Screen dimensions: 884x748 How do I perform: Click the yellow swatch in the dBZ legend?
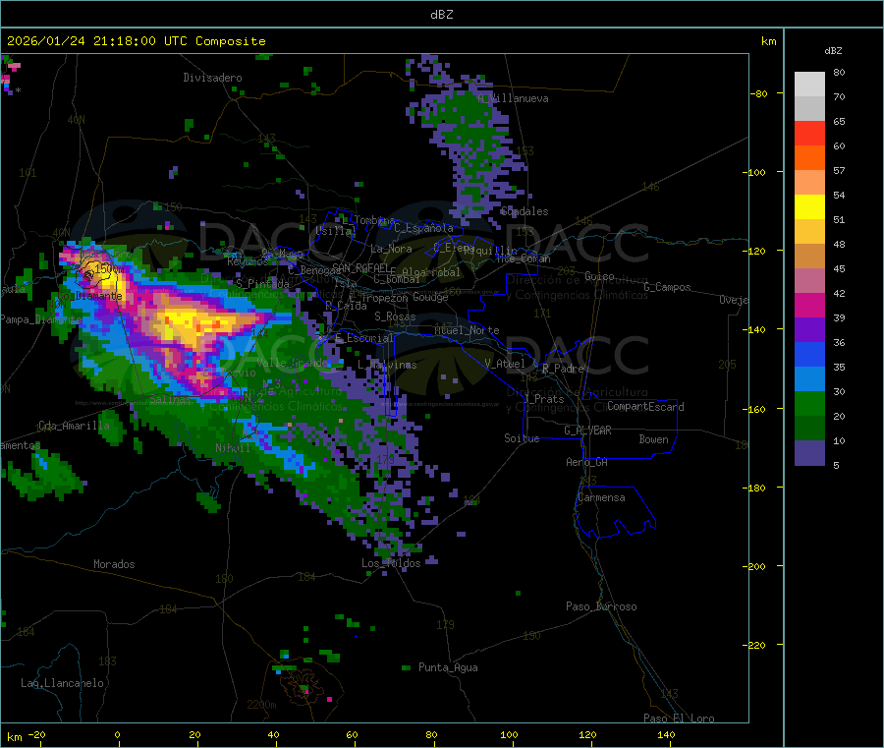pos(809,207)
